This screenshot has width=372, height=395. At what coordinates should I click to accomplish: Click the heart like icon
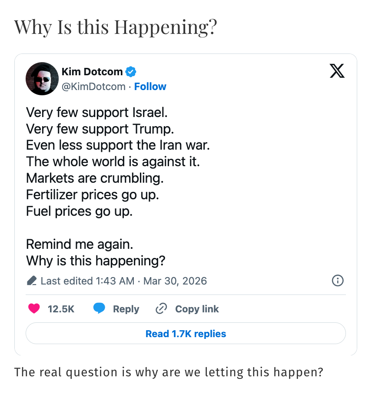tap(34, 309)
